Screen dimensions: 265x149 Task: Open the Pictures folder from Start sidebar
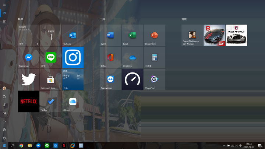point(4,113)
